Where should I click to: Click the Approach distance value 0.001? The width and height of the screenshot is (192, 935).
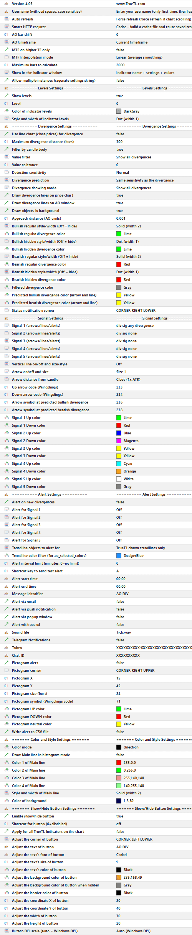coord(121,219)
